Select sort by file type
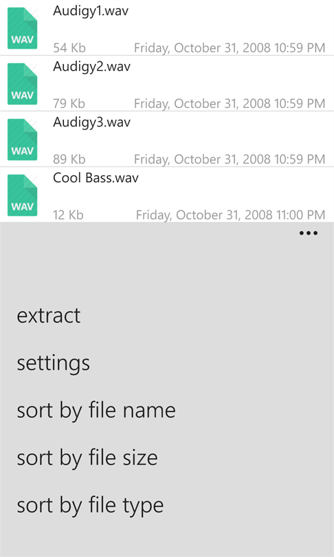The height and width of the screenshot is (557, 334). [90, 505]
